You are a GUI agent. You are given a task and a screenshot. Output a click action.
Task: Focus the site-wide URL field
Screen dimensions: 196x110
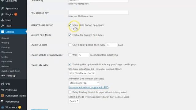(82, 73)
